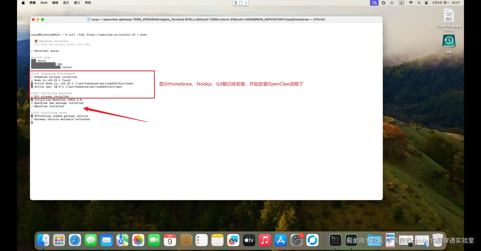This screenshot has height=251, width=481.
Task: Expand the floating toolbar chevron dropdown
Action: coord(246,3)
